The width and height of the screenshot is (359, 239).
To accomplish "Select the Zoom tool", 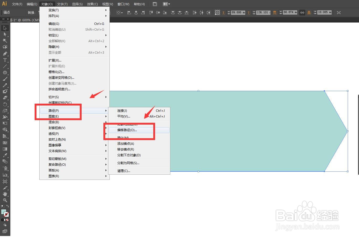I will click(x=5, y=200).
